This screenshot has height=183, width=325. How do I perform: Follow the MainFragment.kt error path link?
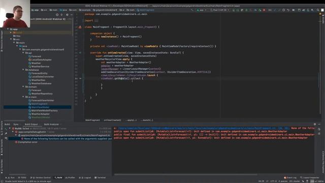point(204,128)
